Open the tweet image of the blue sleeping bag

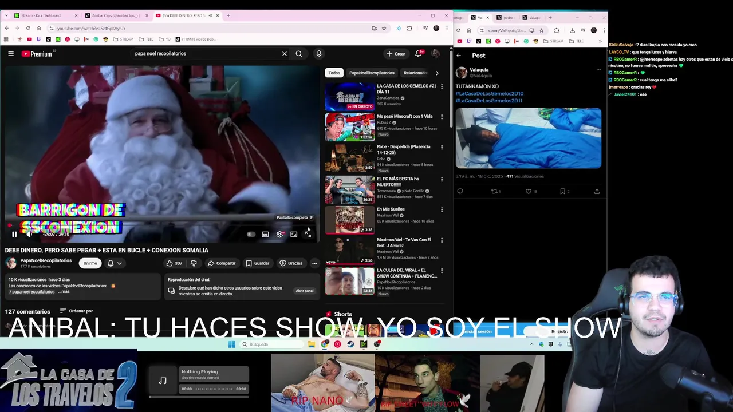click(x=529, y=138)
